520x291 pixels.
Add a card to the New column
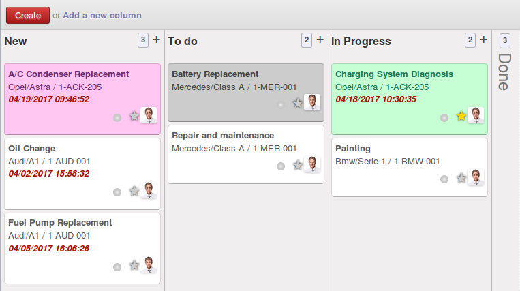click(x=157, y=40)
